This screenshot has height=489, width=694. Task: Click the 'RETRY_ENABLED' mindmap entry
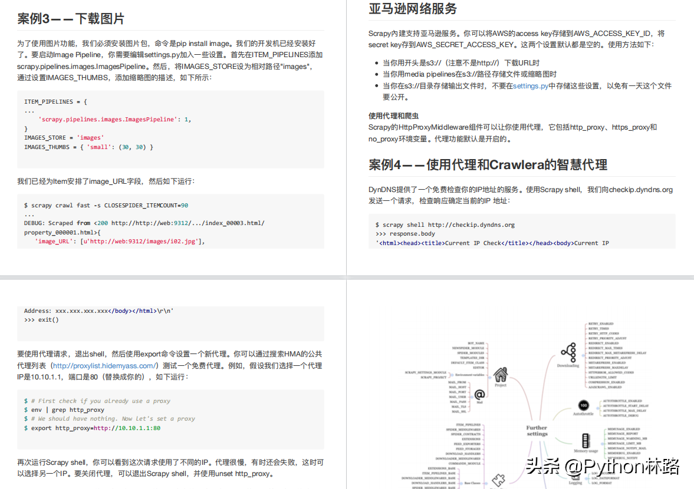point(601,323)
